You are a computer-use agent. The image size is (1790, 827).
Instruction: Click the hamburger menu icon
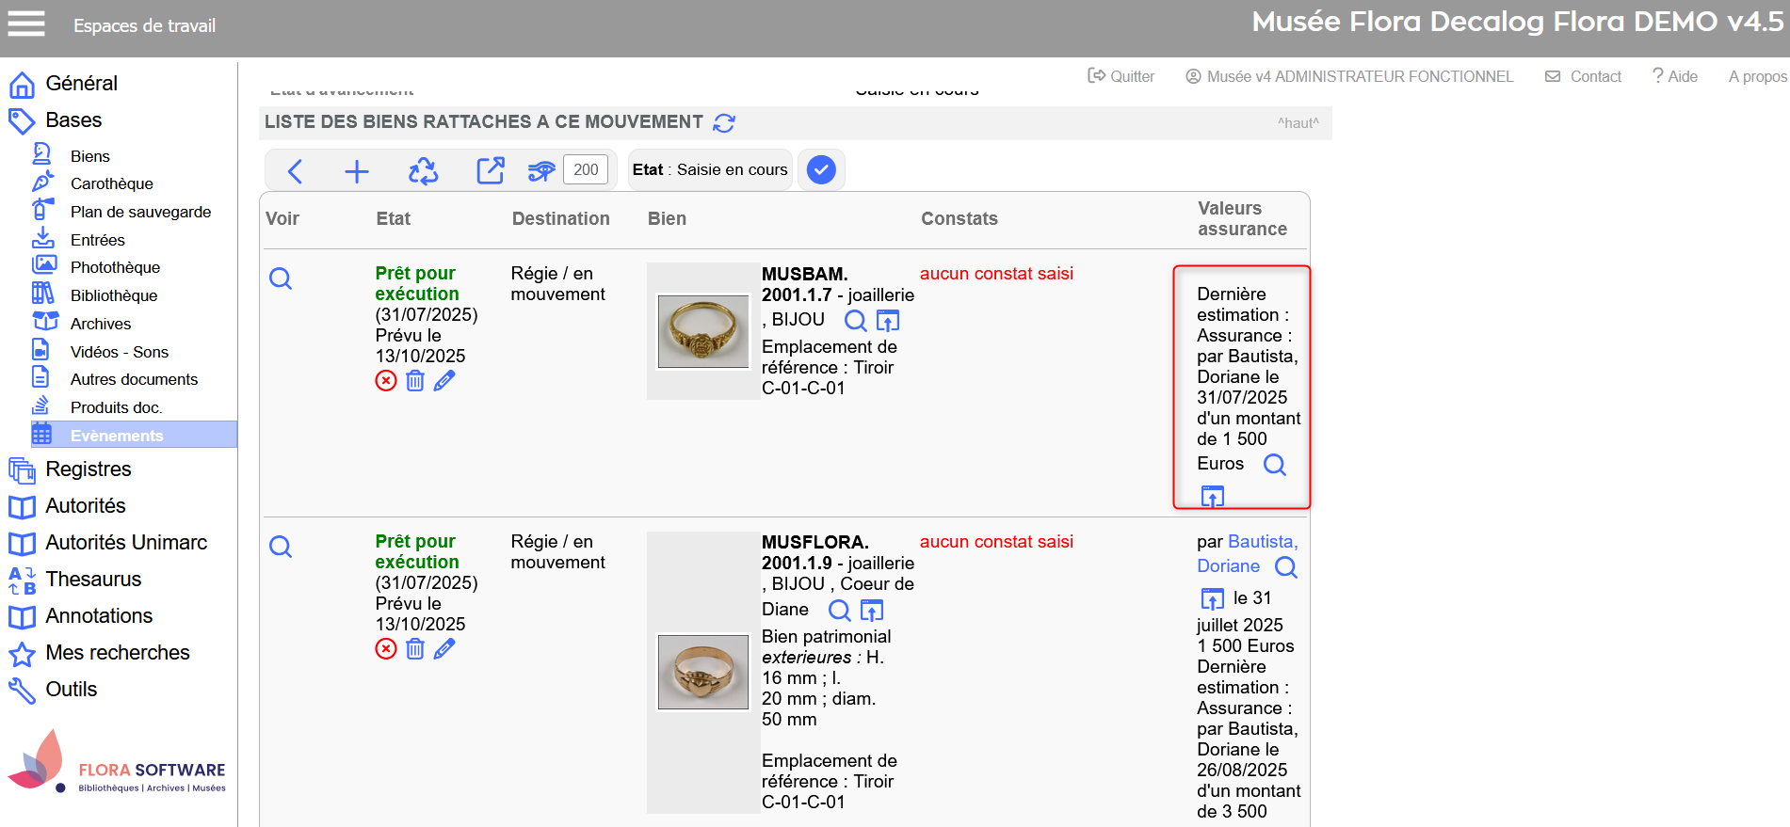click(26, 24)
